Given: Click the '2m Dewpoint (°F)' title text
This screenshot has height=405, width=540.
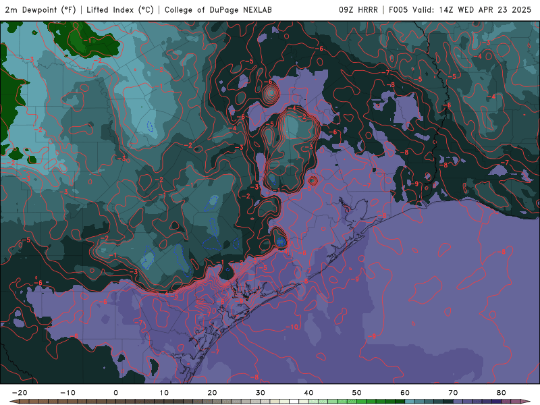Looking at the screenshot, I should click(40, 9).
